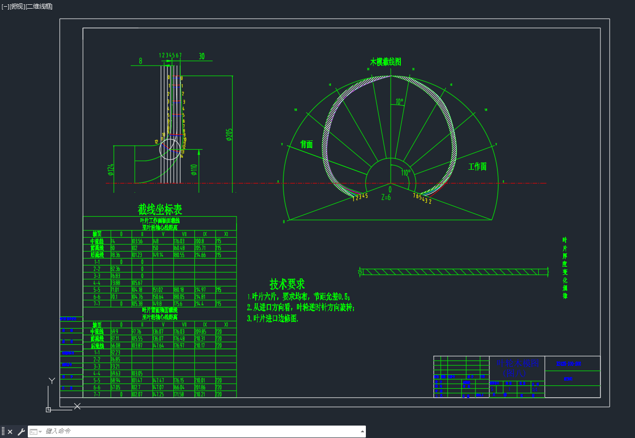Close the command line window
This screenshot has height=438, width=635.
[x=10, y=432]
